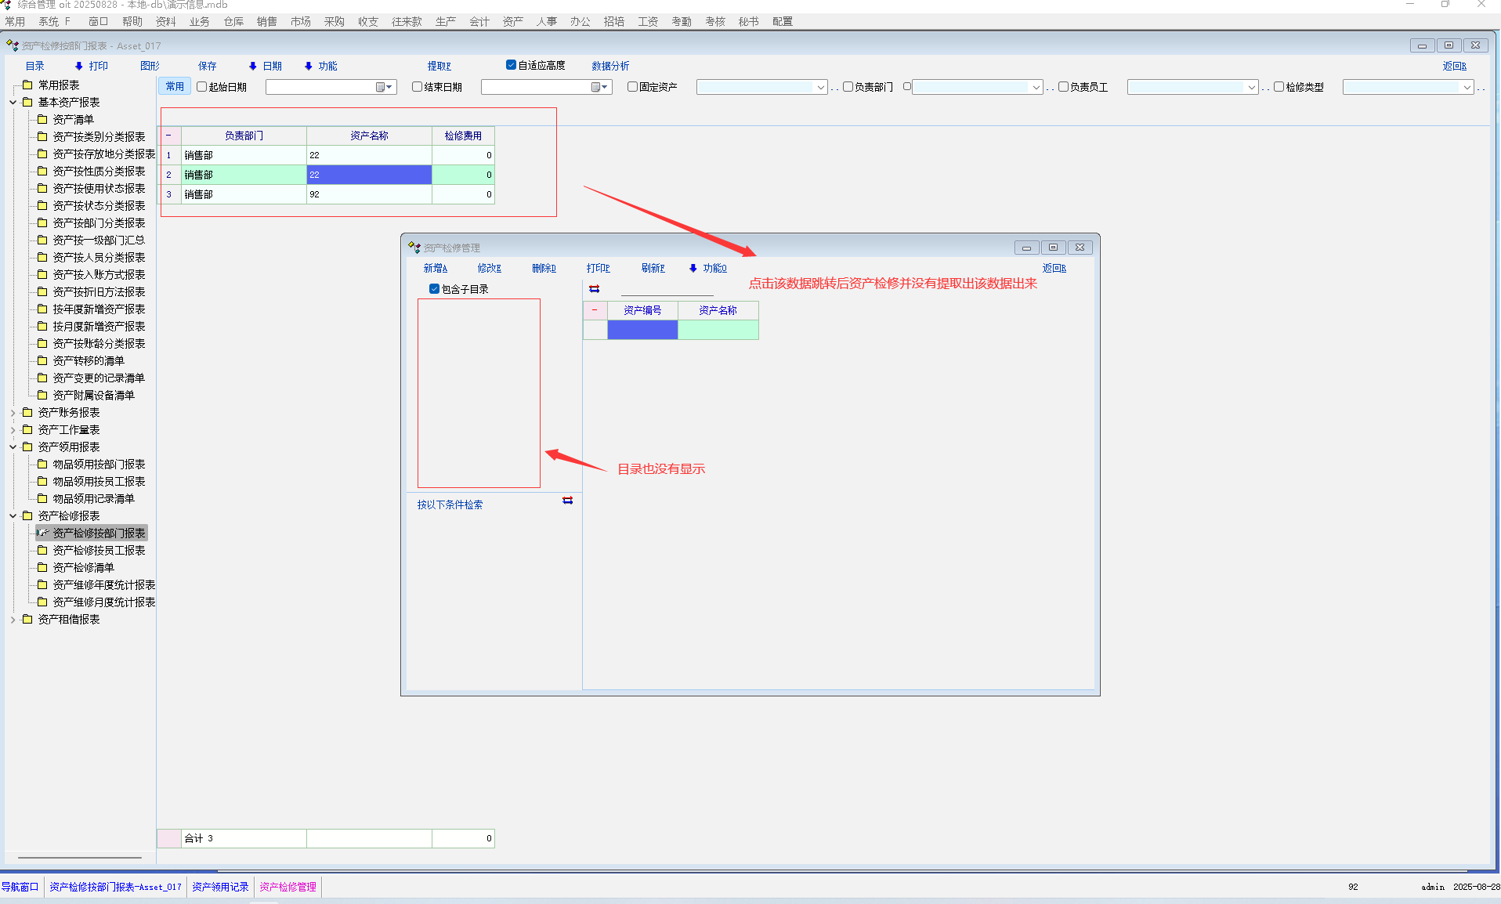
Task: Select the 检修费用 cell in row 3
Action: point(463,194)
